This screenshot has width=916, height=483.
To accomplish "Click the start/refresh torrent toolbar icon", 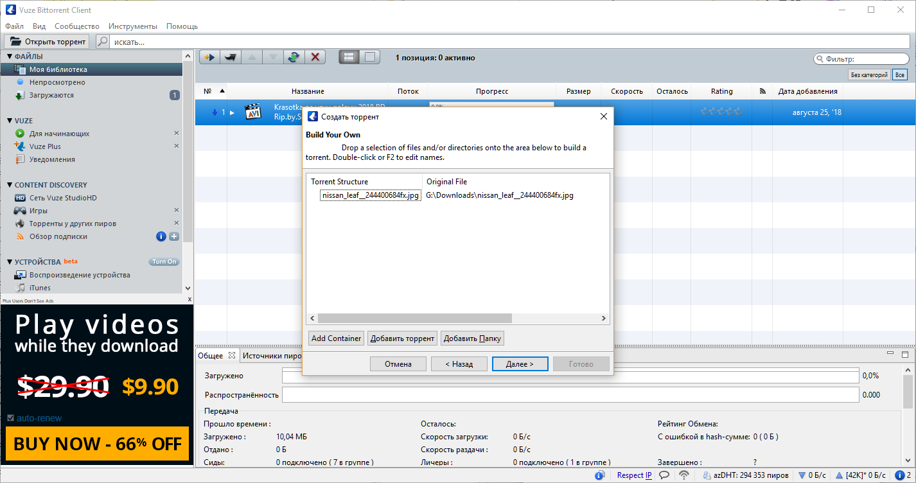I will [x=294, y=57].
